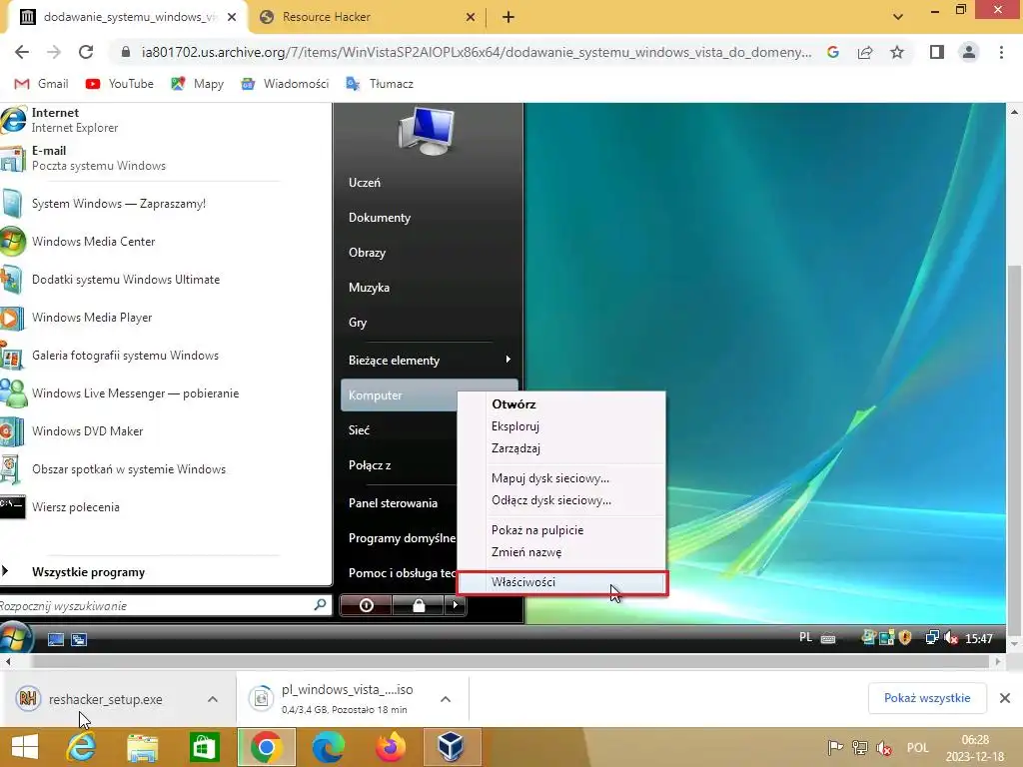Click the Vista power button
The width and height of the screenshot is (1023, 767).
(366, 605)
